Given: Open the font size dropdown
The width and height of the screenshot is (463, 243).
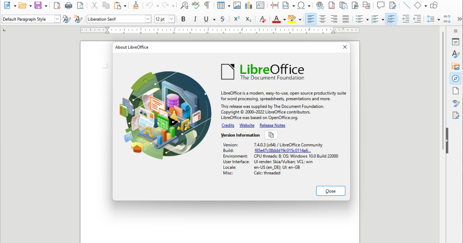Looking at the screenshot, I should pos(171,19).
